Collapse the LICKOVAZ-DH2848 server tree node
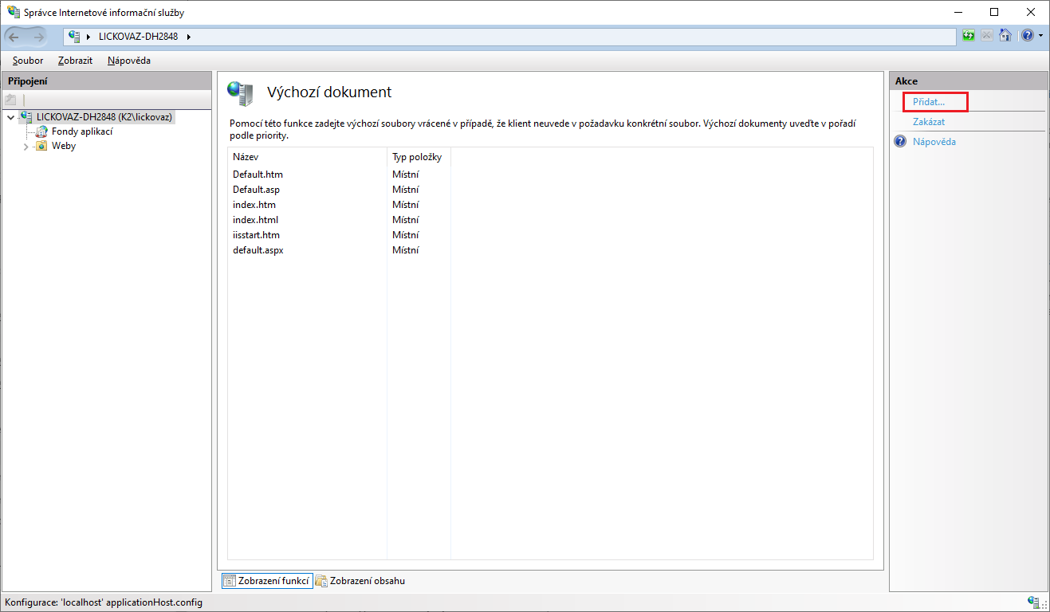Image resolution: width=1050 pixels, height=612 pixels. click(x=10, y=117)
